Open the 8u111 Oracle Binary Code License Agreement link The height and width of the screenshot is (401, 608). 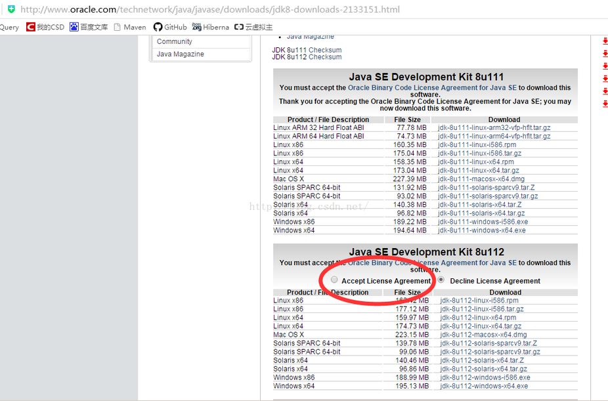coord(432,87)
